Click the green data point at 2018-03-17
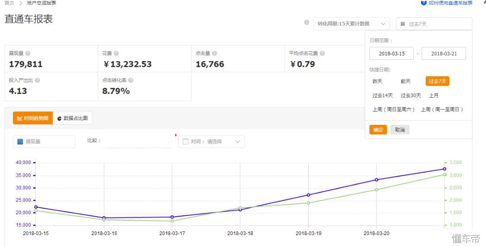The image size is (486, 247). (172, 221)
